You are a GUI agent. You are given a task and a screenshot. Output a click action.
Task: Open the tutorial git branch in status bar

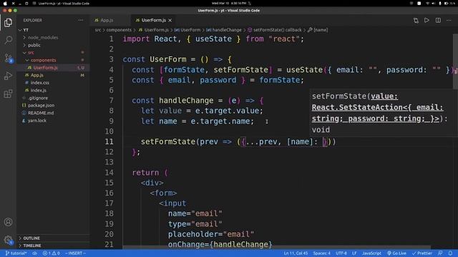(x=16, y=253)
